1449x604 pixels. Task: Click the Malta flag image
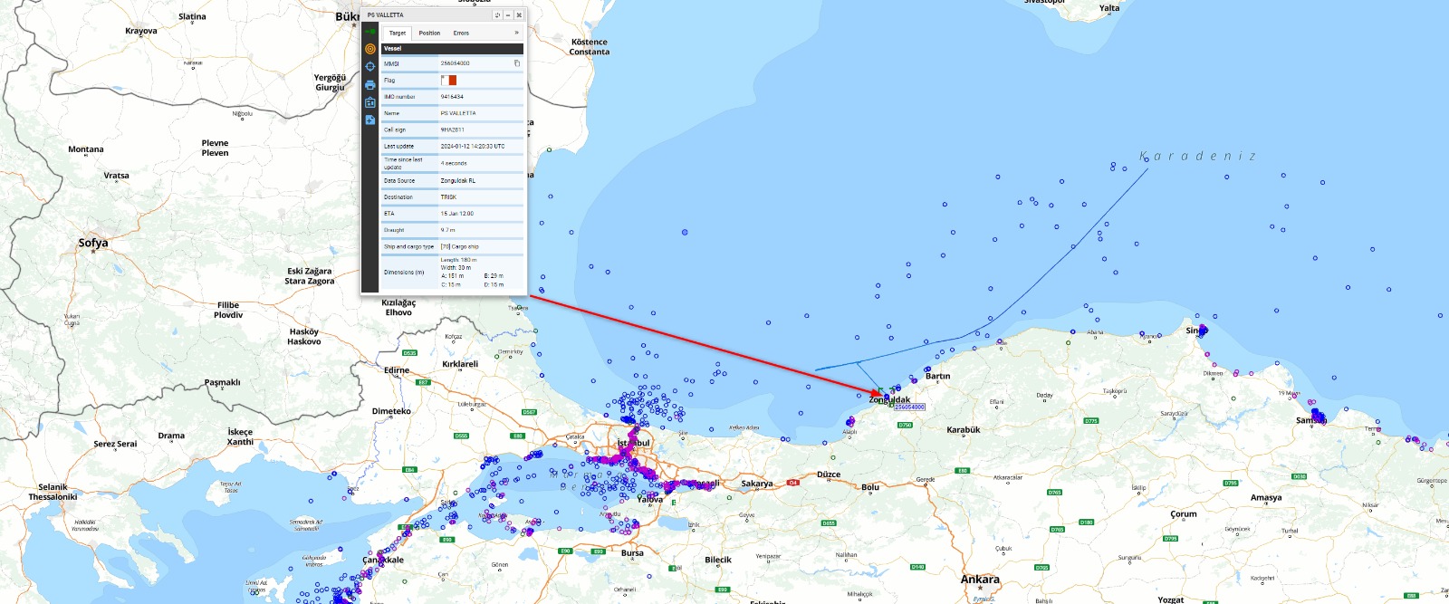point(449,80)
